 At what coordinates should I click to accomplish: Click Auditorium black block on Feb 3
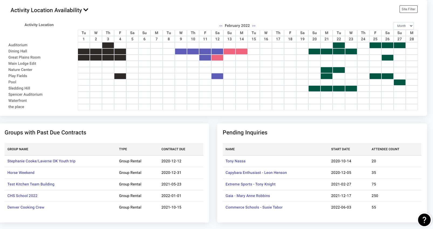pyautogui.click(x=108, y=45)
